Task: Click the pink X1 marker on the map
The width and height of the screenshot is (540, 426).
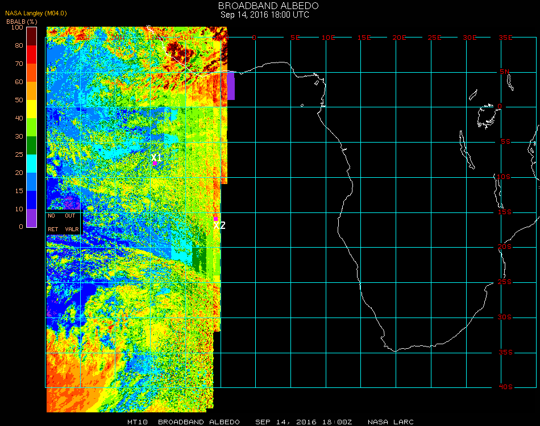Action: click(155, 163)
